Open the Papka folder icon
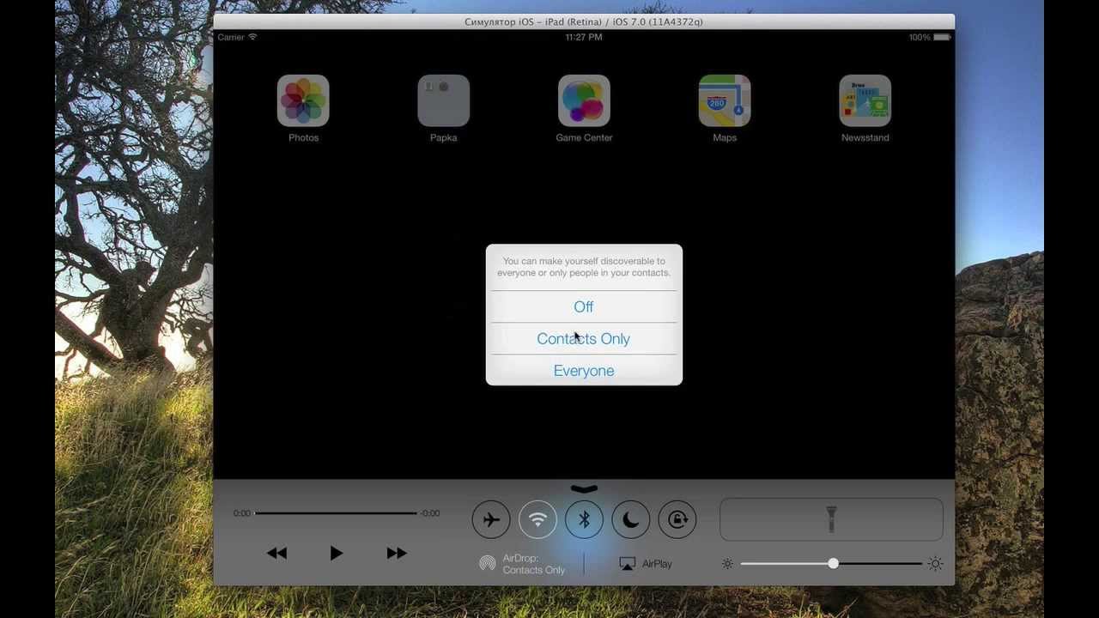Image resolution: width=1099 pixels, height=618 pixels. pos(444,100)
